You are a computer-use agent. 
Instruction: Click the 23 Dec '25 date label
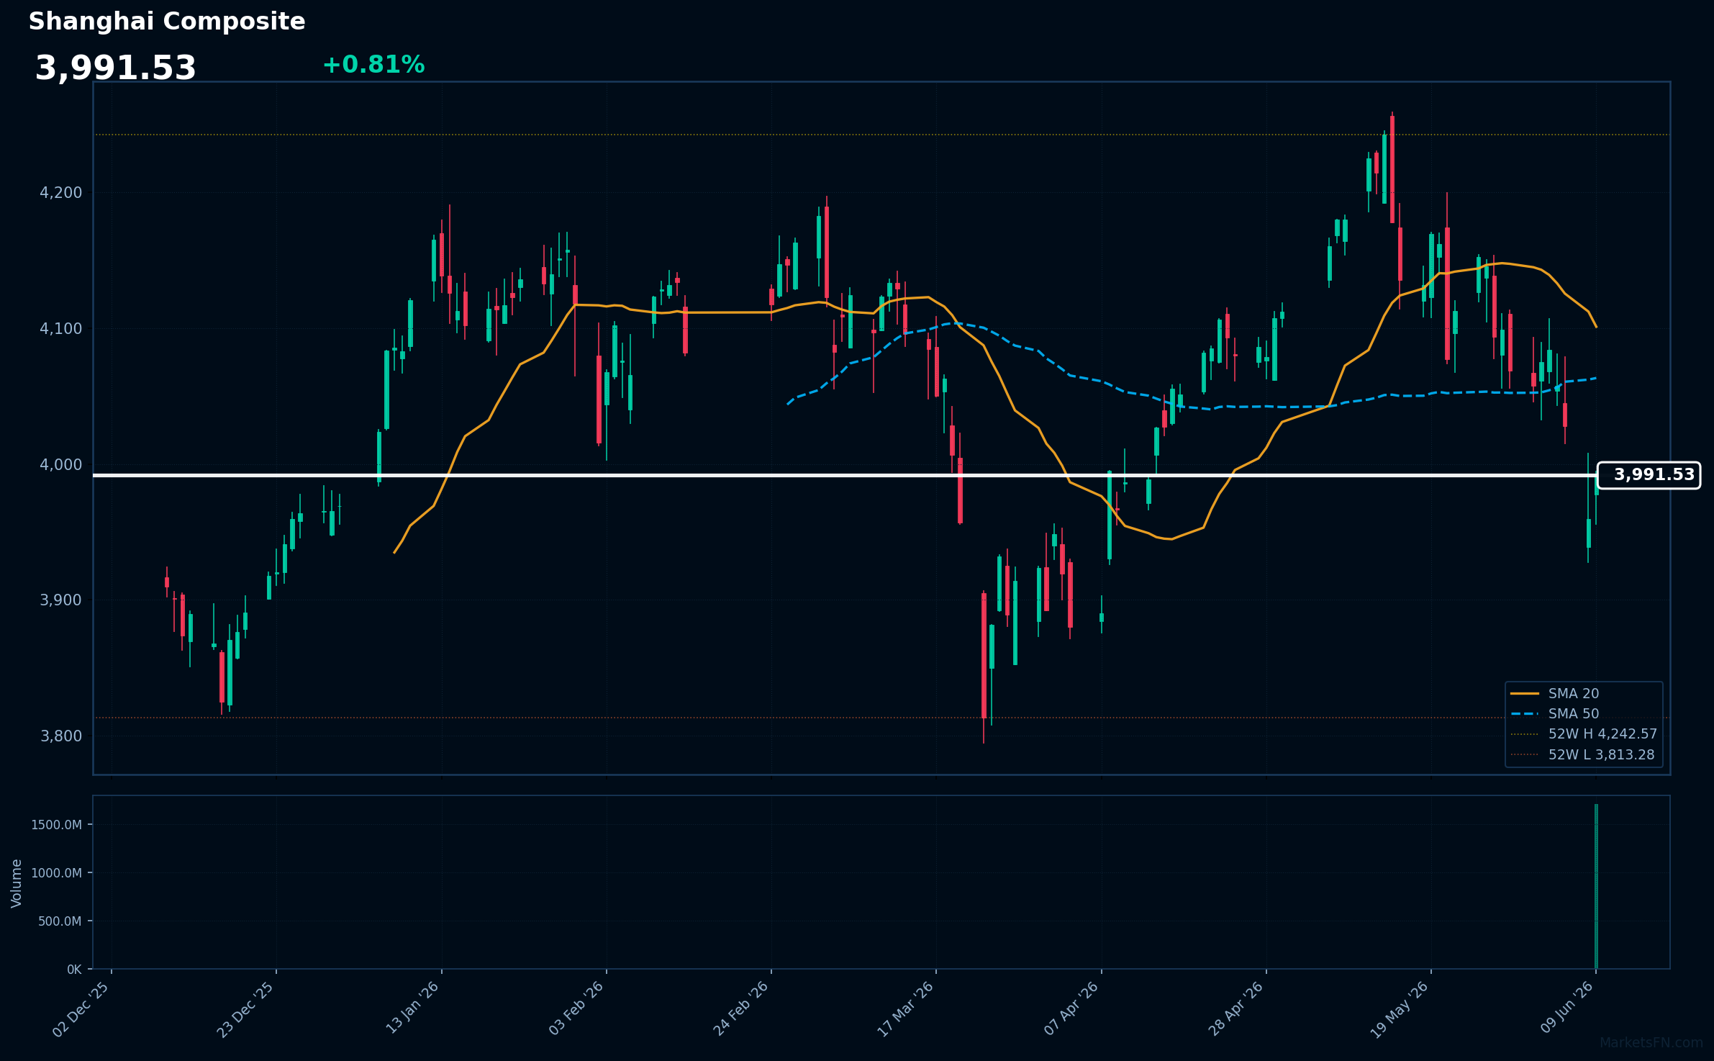(x=246, y=1009)
